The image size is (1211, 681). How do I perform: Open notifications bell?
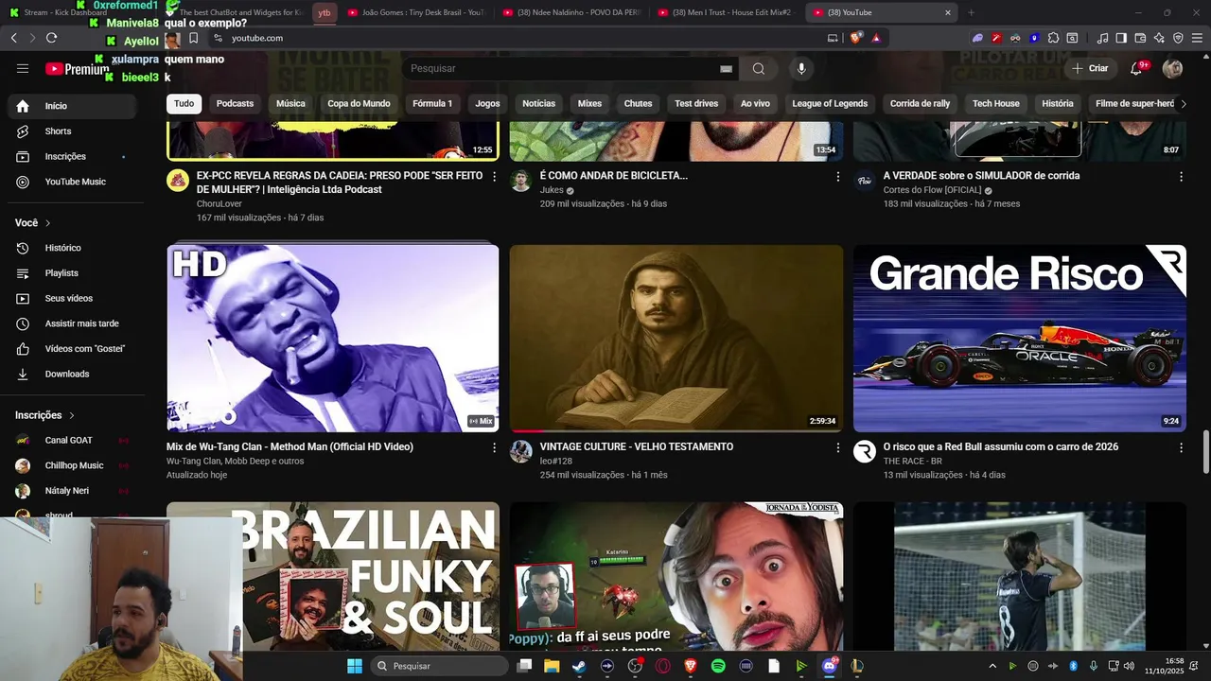1137,68
